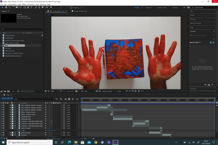218x145 pixels.
Task: Mute audio of layer 1 VID
Action: click(4, 105)
